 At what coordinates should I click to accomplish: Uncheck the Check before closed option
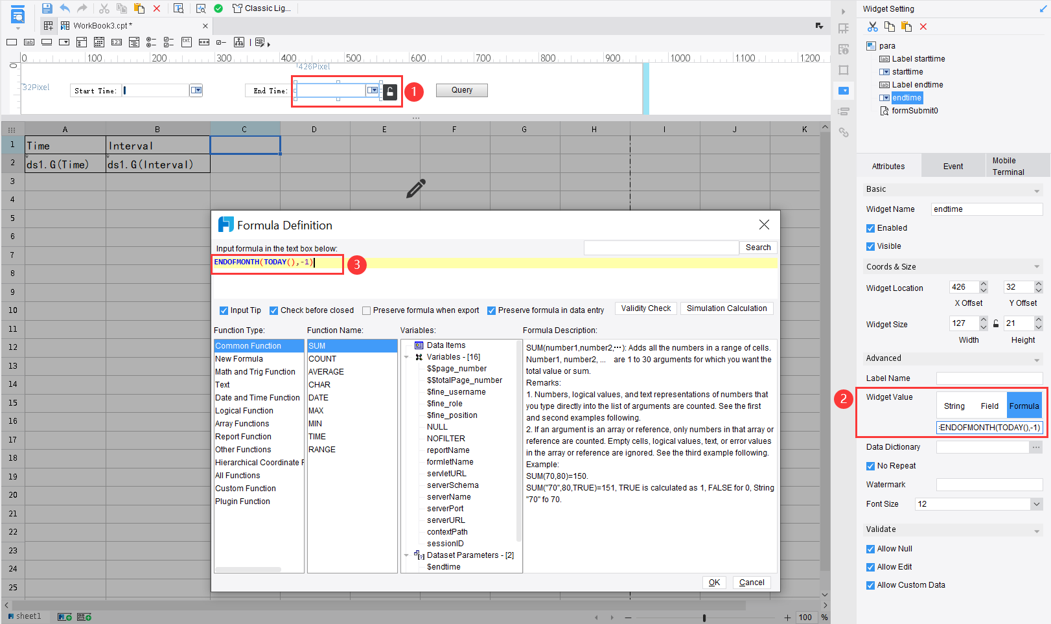tap(273, 310)
